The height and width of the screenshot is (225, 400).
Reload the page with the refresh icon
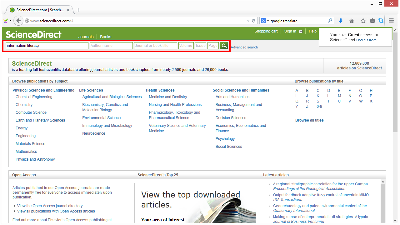(254, 21)
